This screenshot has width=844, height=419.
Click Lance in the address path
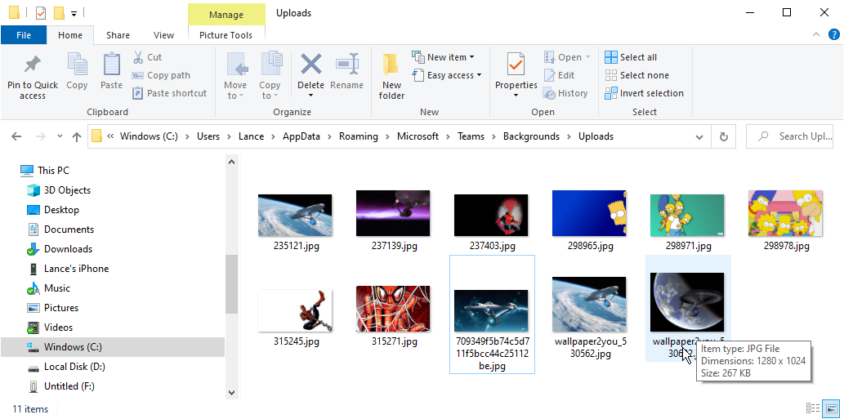click(252, 136)
